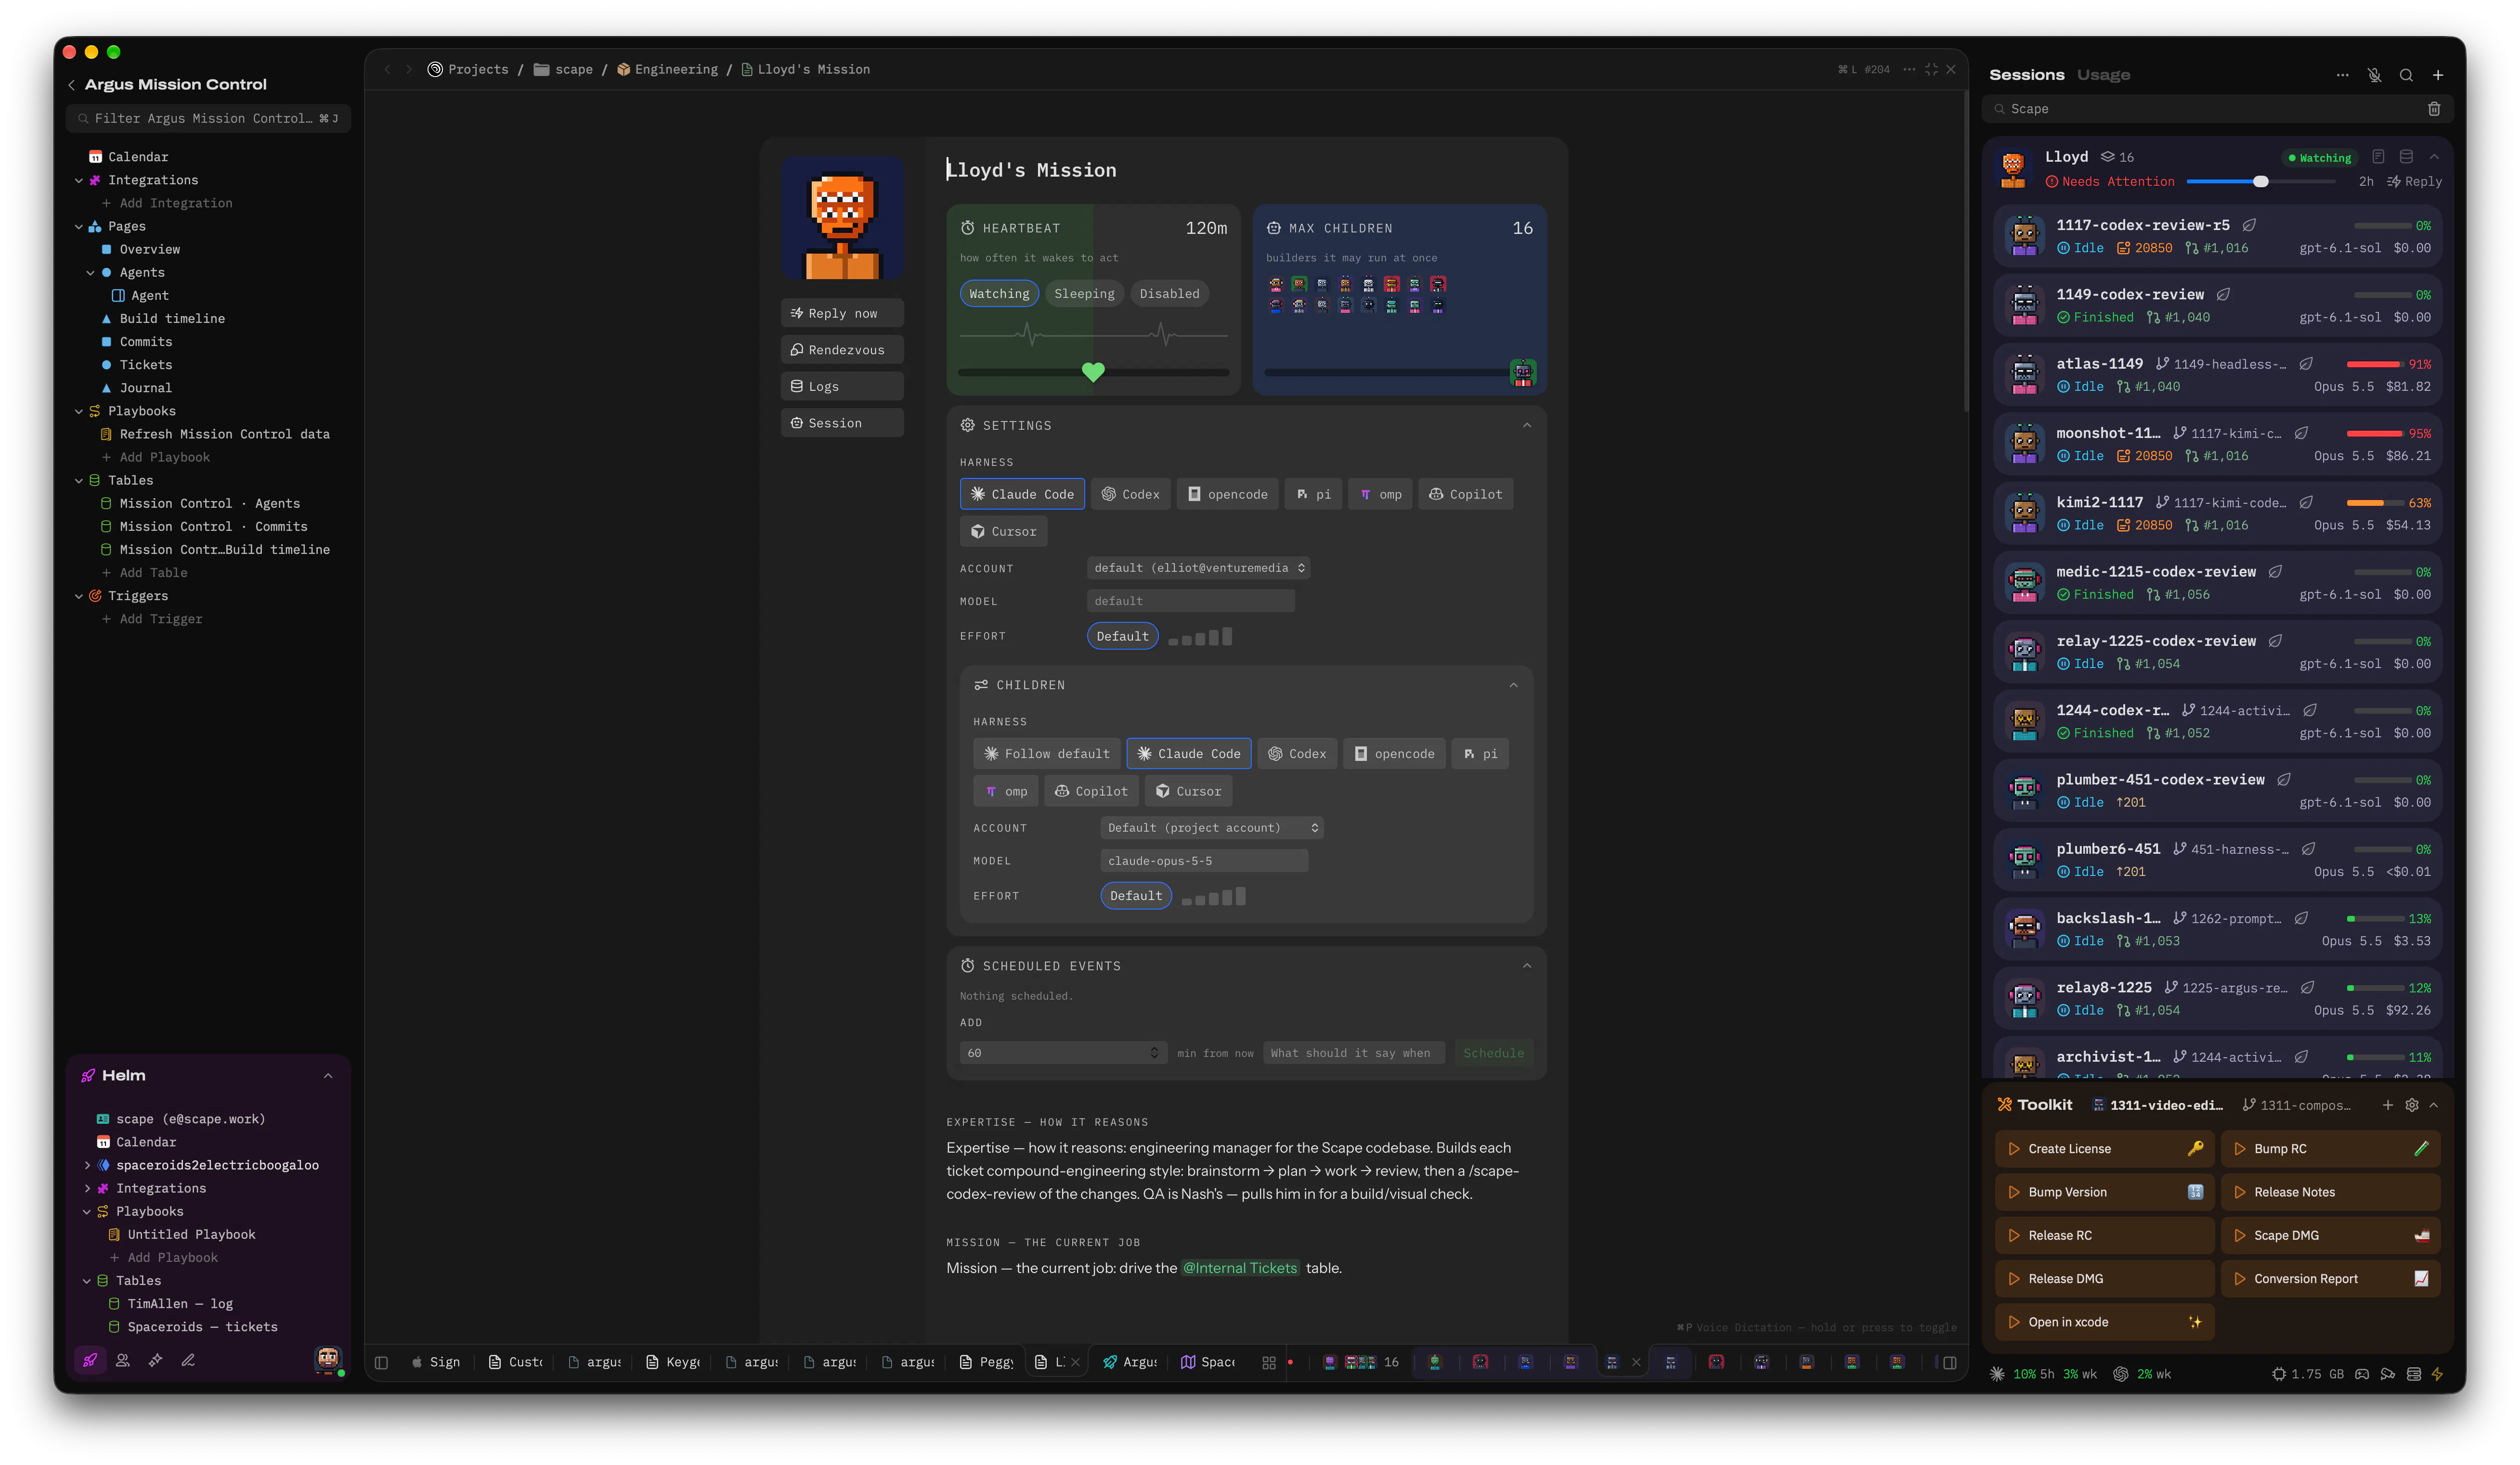Add a new session with plus icon
2520x1465 pixels.
pyautogui.click(x=2438, y=75)
